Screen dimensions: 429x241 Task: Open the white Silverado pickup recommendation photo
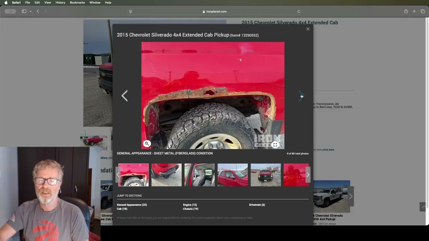pos(331,196)
